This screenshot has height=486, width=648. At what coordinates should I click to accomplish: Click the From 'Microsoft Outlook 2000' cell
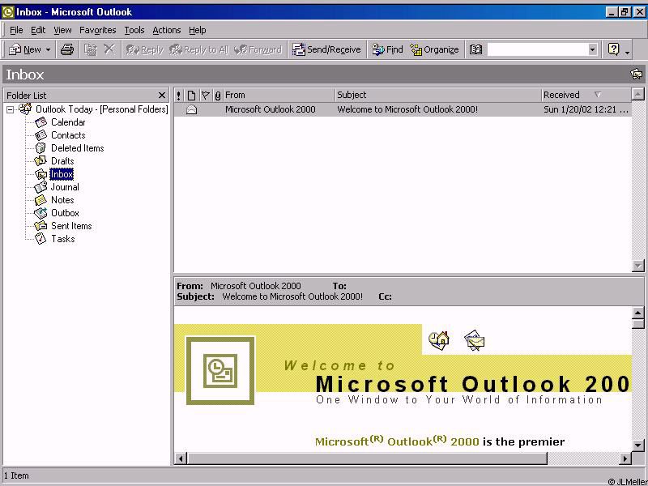(x=271, y=109)
